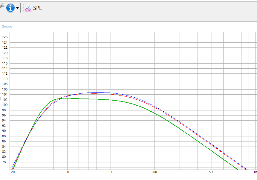
Task: Click the Graph panel heading
Action: [7, 27]
